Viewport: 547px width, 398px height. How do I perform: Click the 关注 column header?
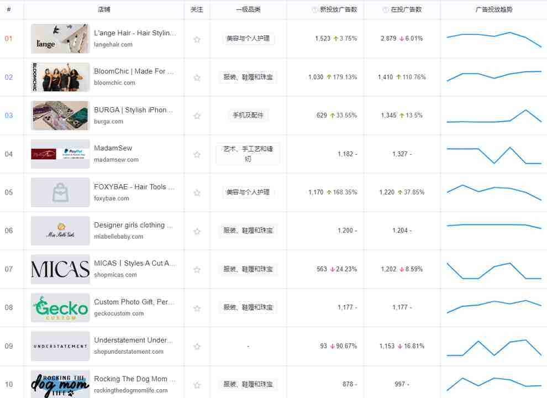[197, 10]
